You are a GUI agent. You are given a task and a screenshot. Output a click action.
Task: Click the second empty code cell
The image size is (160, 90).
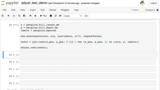(88, 62)
